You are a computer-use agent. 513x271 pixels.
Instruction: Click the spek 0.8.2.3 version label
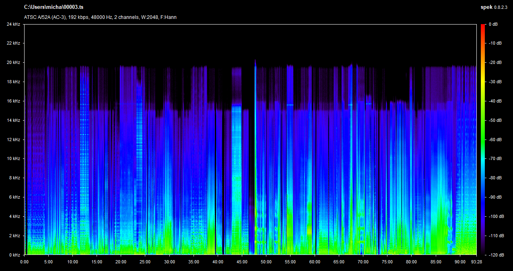point(495,7)
